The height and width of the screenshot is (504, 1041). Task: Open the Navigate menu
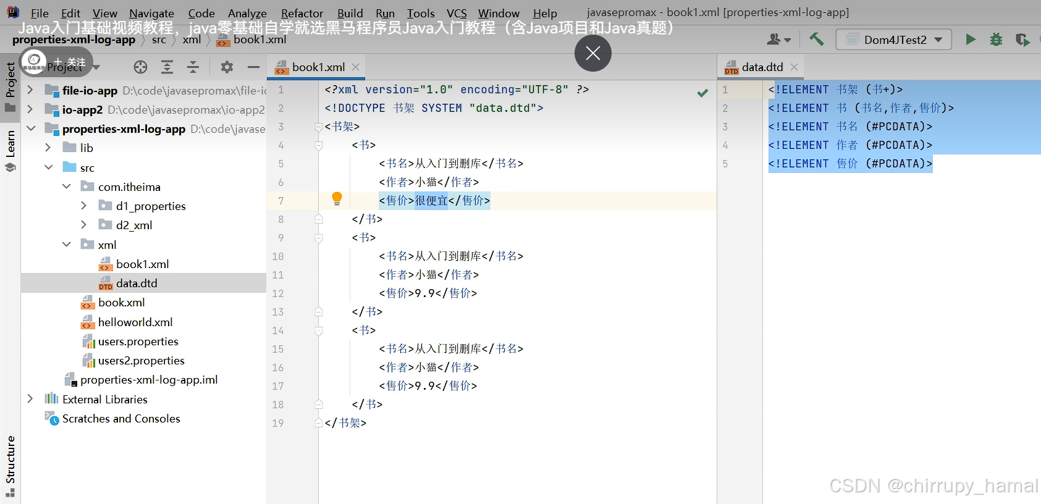151,13
